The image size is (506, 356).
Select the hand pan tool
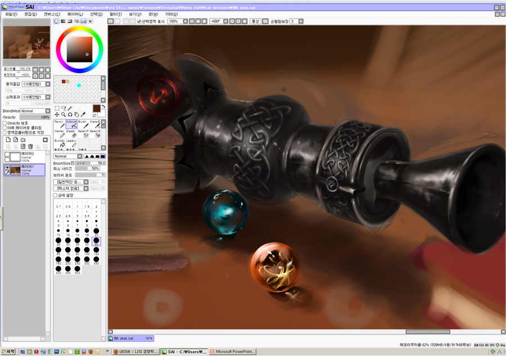pyautogui.click(x=76, y=115)
